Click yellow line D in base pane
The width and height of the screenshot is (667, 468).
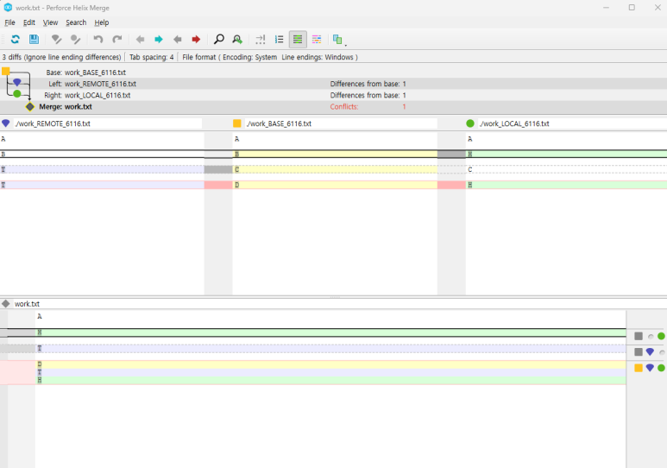point(335,185)
